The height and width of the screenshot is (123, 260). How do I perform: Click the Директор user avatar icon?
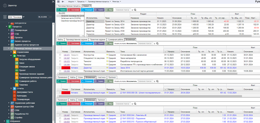pyautogui.click(x=5, y=5)
